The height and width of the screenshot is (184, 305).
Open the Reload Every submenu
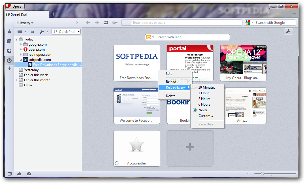pyautogui.click(x=175, y=87)
